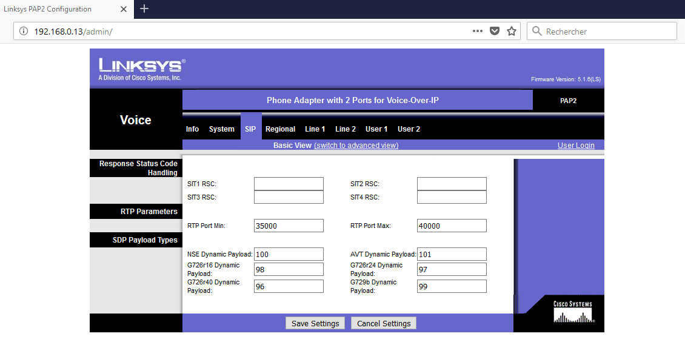Switch to the System tab
The image size is (685, 359).
(x=221, y=129)
